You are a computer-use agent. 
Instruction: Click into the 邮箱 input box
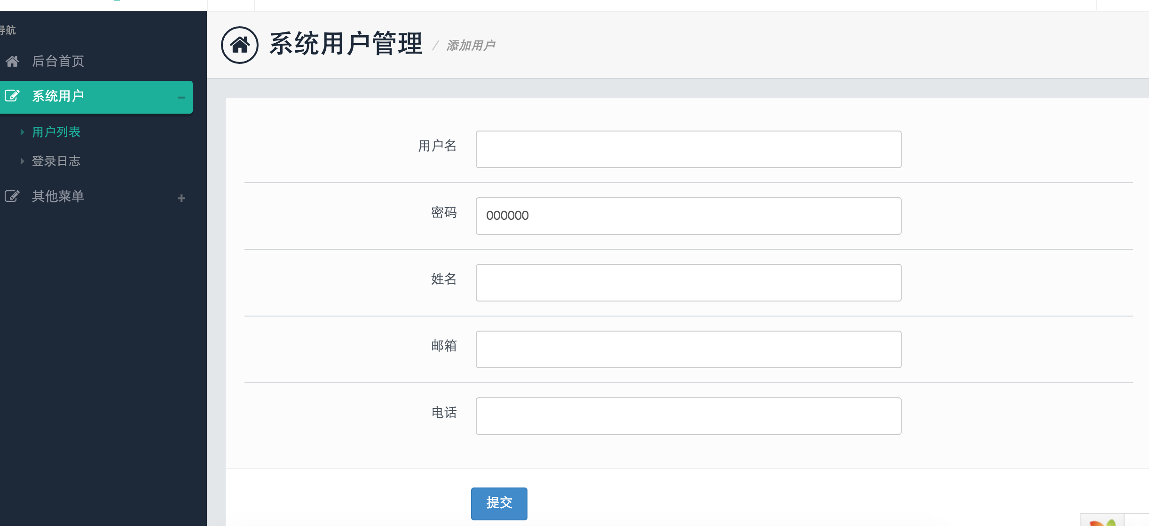tap(688, 349)
